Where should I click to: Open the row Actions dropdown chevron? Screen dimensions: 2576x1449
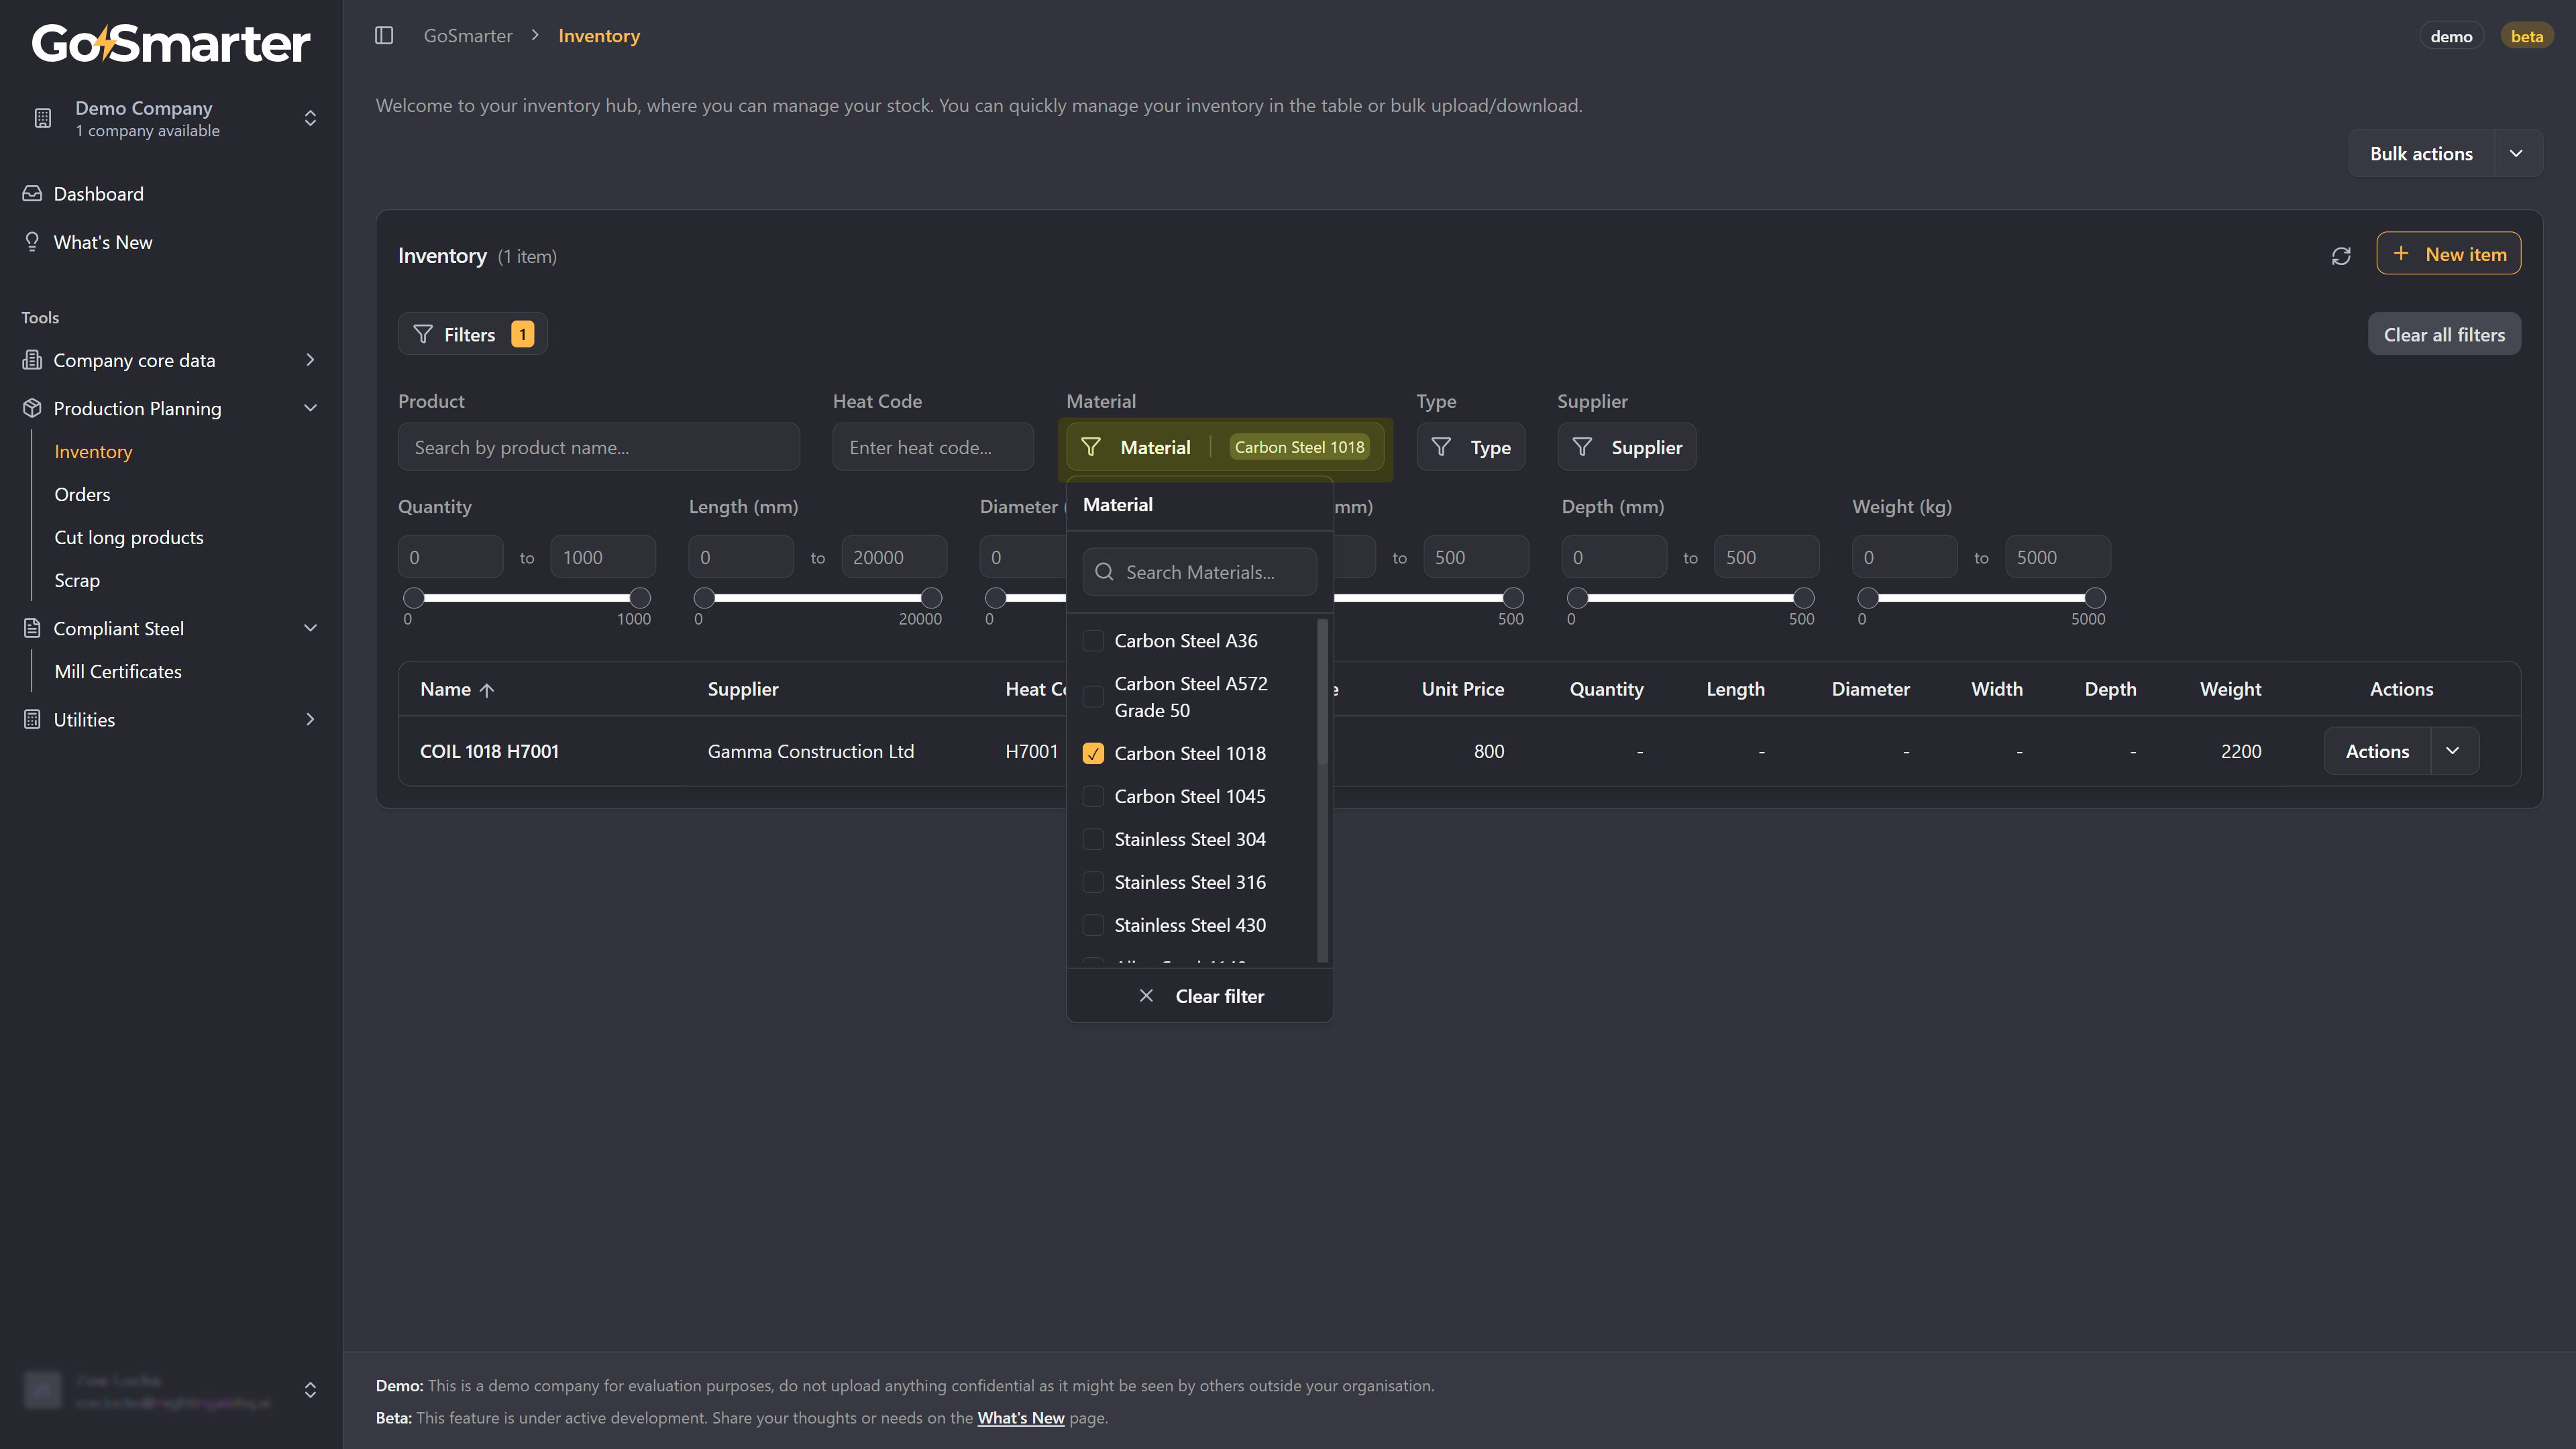coord(2453,751)
